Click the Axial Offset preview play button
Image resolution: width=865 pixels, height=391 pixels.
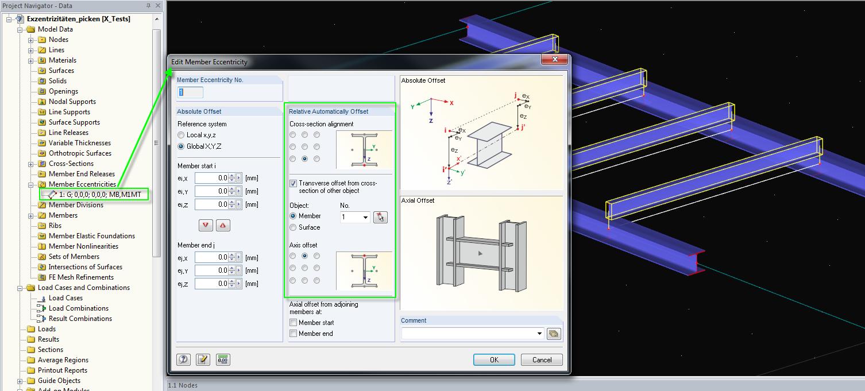pyautogui.click(x=481, y=253)
